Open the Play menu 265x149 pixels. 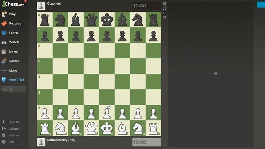coord(12,14)
